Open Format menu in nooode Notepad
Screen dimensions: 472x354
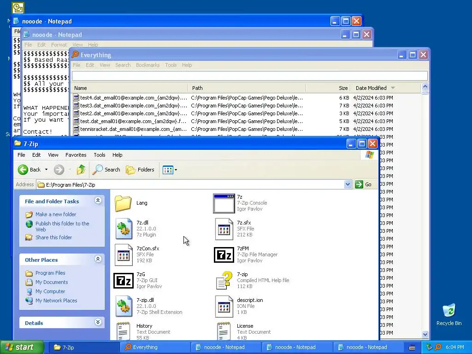pyautogui.click(x=59, y=45)
